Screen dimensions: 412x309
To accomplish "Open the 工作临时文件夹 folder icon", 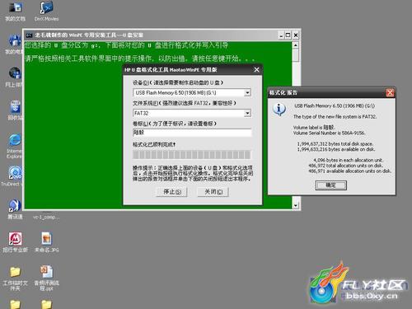I will (x=15, y=278).
